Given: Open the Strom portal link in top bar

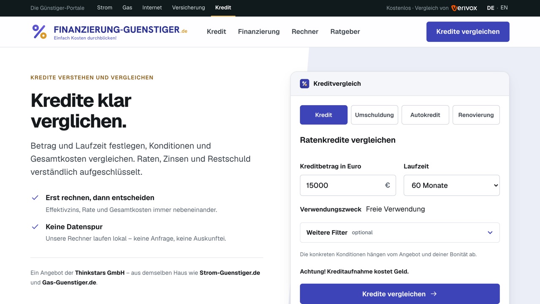Looking at the screenshot, I should [x=105, y=8].
